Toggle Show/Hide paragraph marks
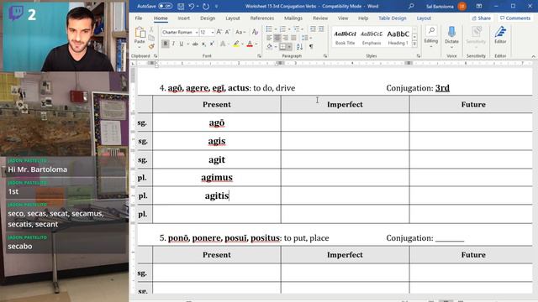 coord(311,46)
